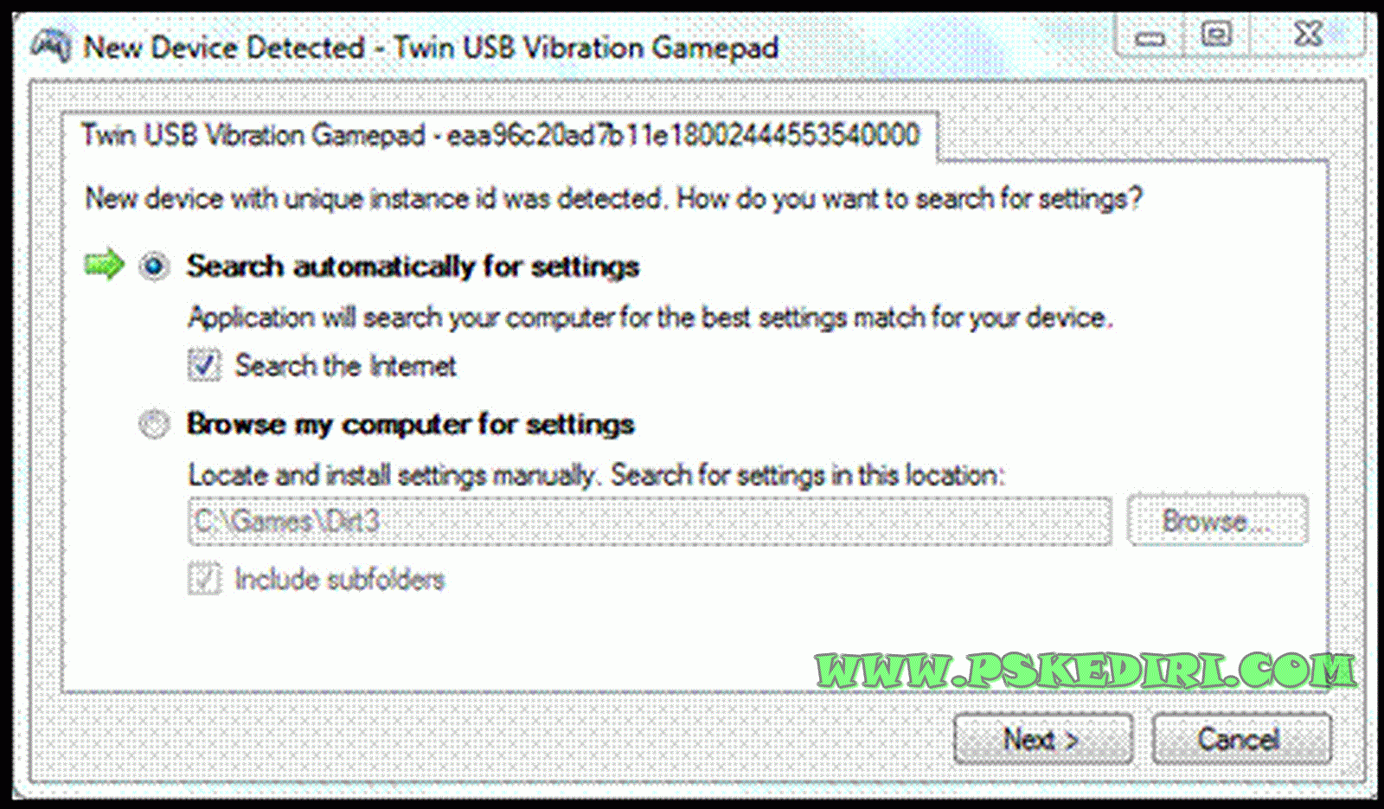The height and width of the screenshot is (809, 1384).
Task: Minimize the New Device Detected window
Action: (x=1150, y=37)
